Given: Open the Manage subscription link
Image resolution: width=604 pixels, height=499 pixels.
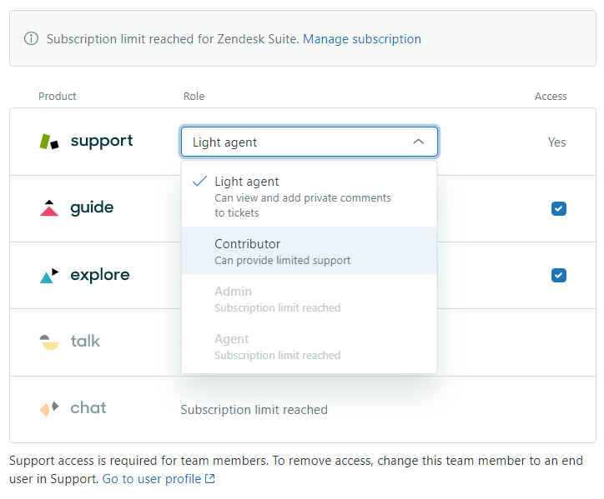Looking at the screenshot, I should coord(362,39).
